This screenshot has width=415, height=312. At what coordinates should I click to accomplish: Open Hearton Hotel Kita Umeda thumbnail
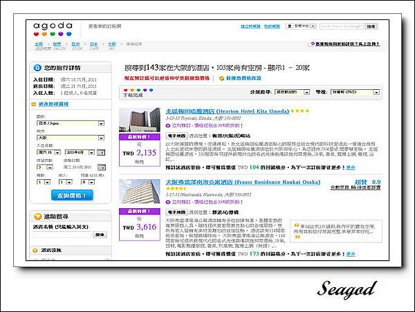click(140, 120)
